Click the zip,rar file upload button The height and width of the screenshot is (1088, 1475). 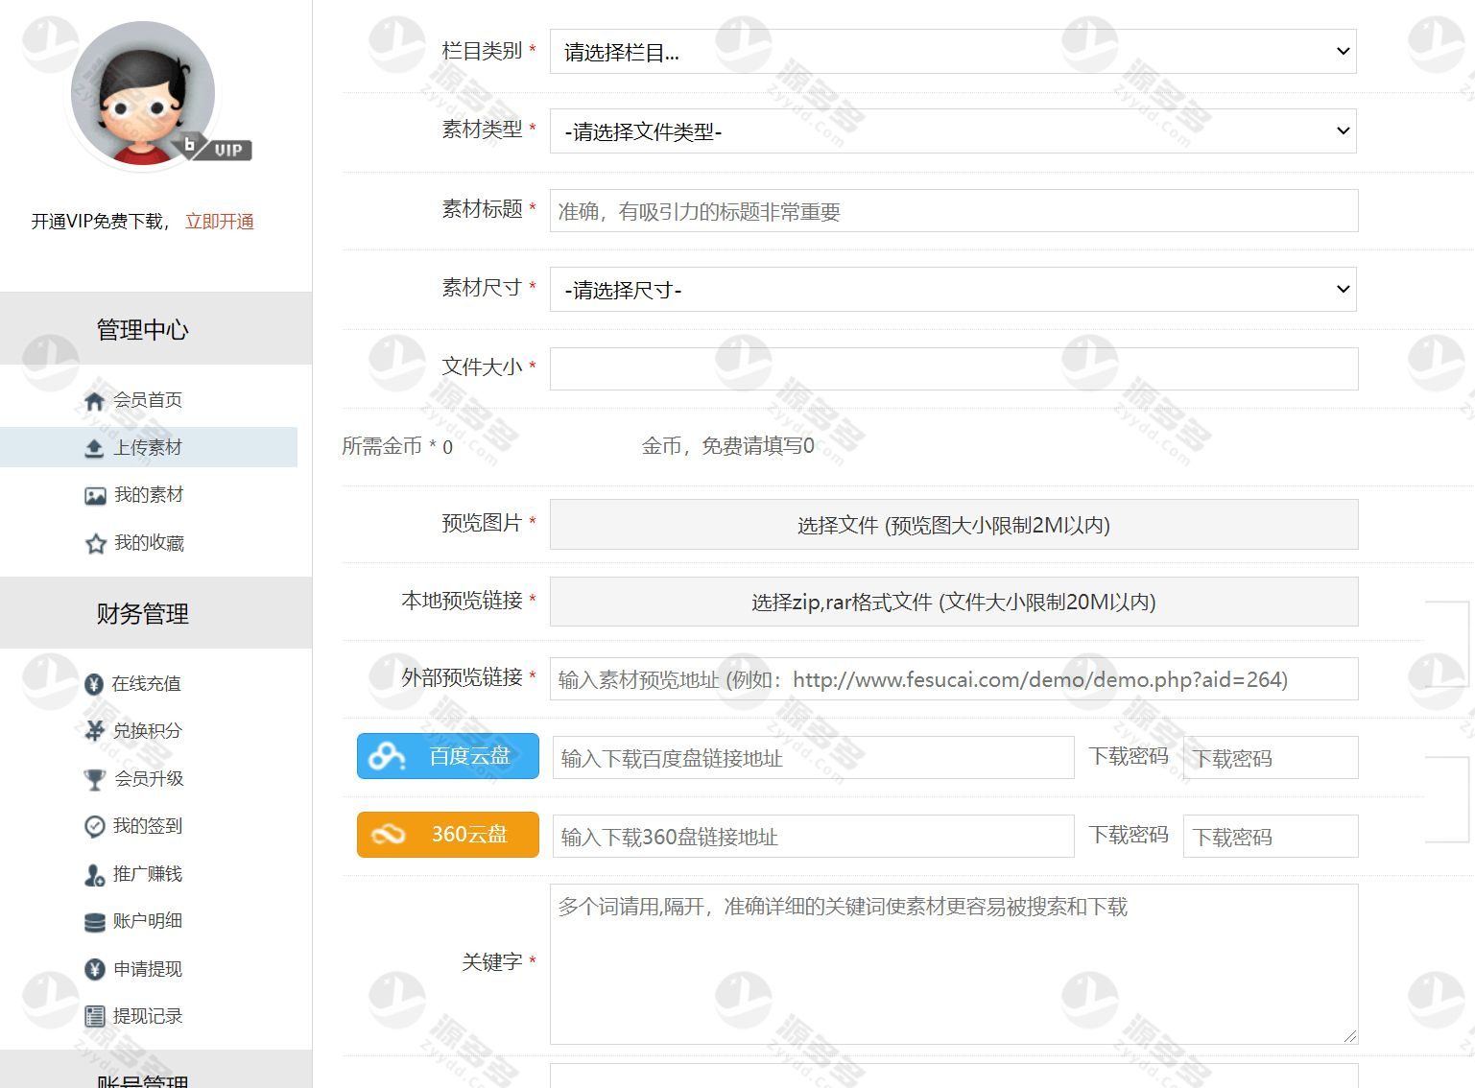pos(953,603)
